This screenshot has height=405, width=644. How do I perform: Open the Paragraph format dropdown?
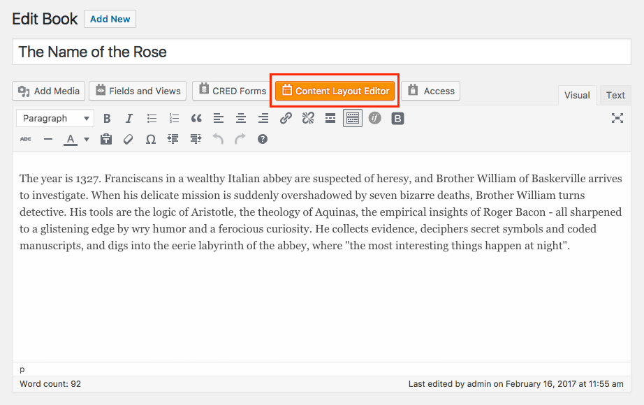55,119
